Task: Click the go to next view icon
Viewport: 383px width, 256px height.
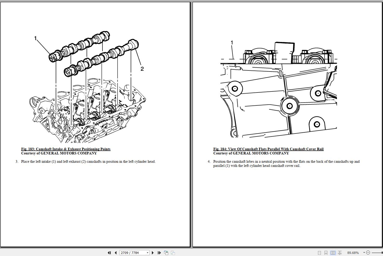Action: (x=173, y=253)
